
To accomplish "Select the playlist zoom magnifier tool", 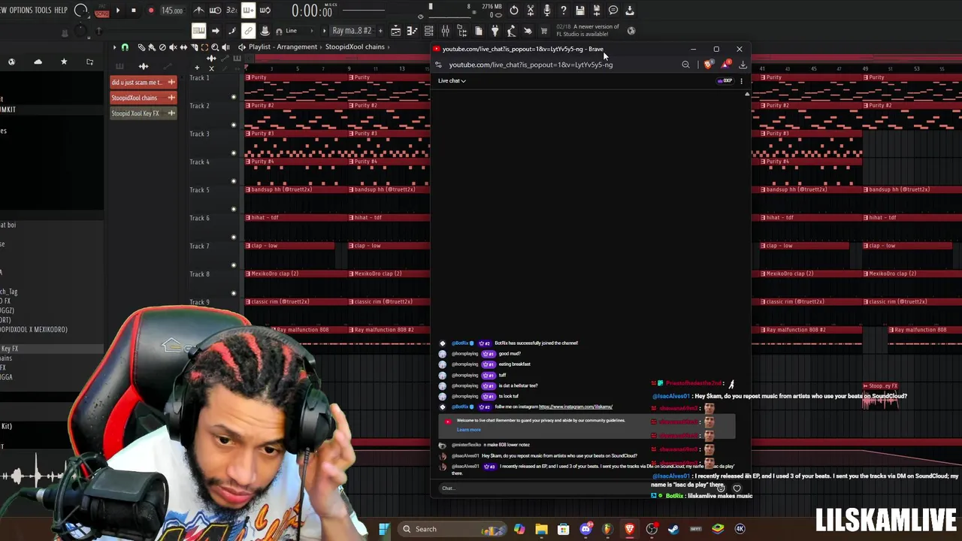I will pos(215,47).
